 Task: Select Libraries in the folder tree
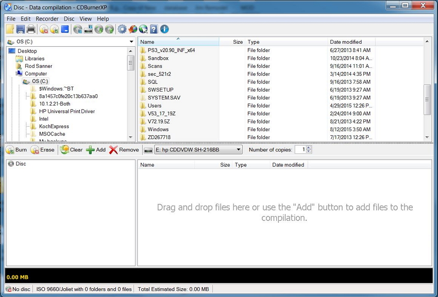35,58
